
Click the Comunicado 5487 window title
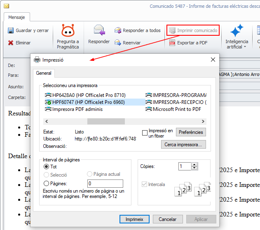(x=205, y=6)
